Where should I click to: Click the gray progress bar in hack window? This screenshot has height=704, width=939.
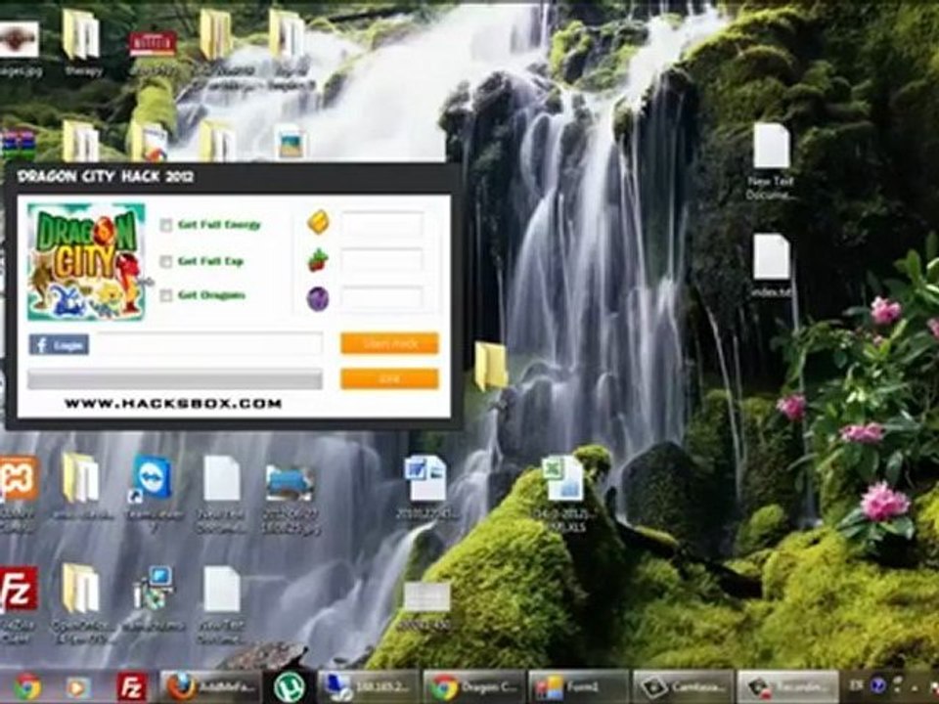175,379
